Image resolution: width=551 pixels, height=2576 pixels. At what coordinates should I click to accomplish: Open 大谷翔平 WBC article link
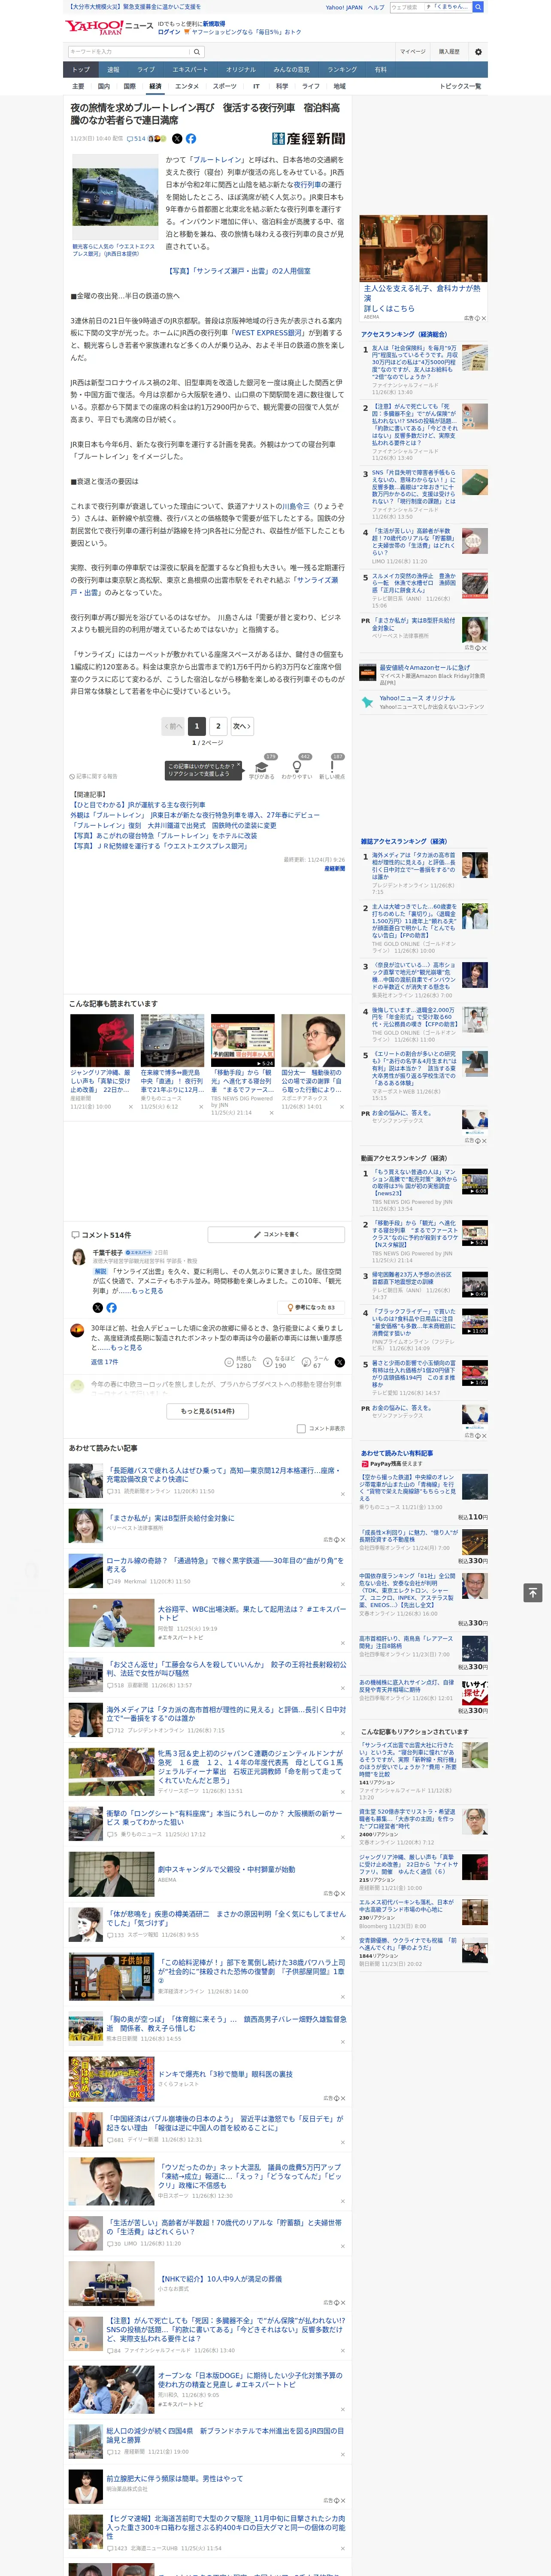coord(252,1613)
